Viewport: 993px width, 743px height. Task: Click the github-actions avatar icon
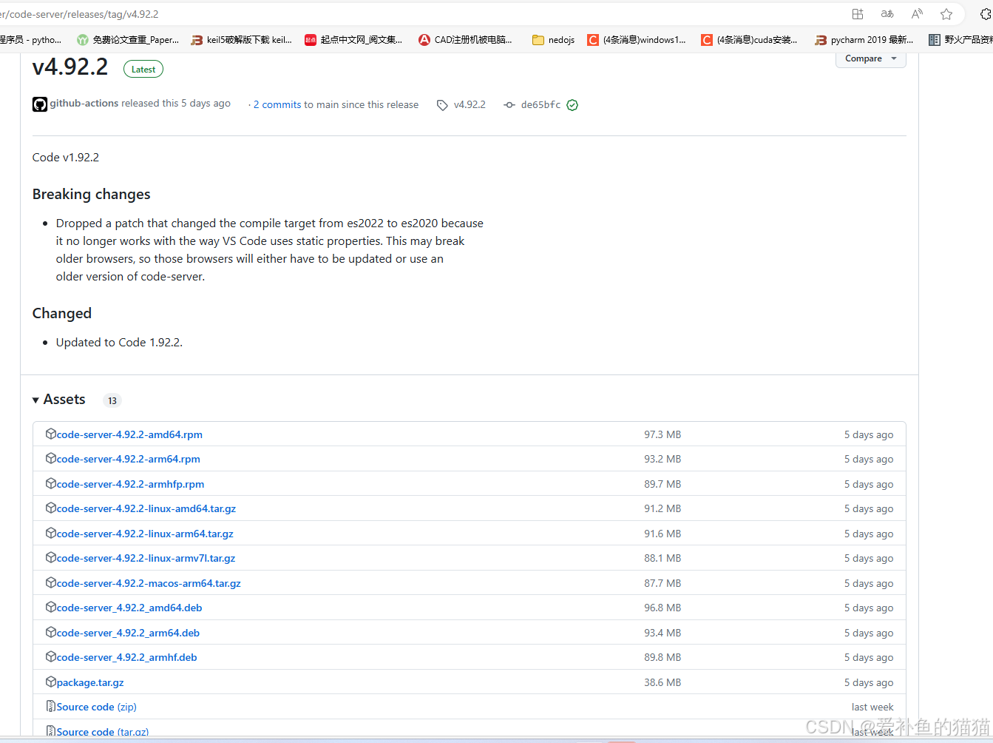(x=40, y=104)
